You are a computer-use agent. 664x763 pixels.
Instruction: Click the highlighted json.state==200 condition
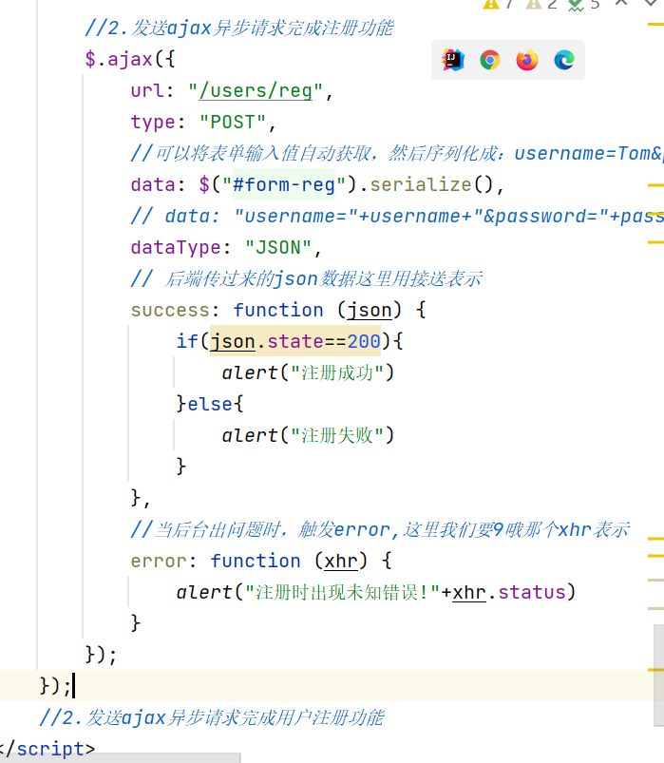pyautogui.click(x=295, y=342)
